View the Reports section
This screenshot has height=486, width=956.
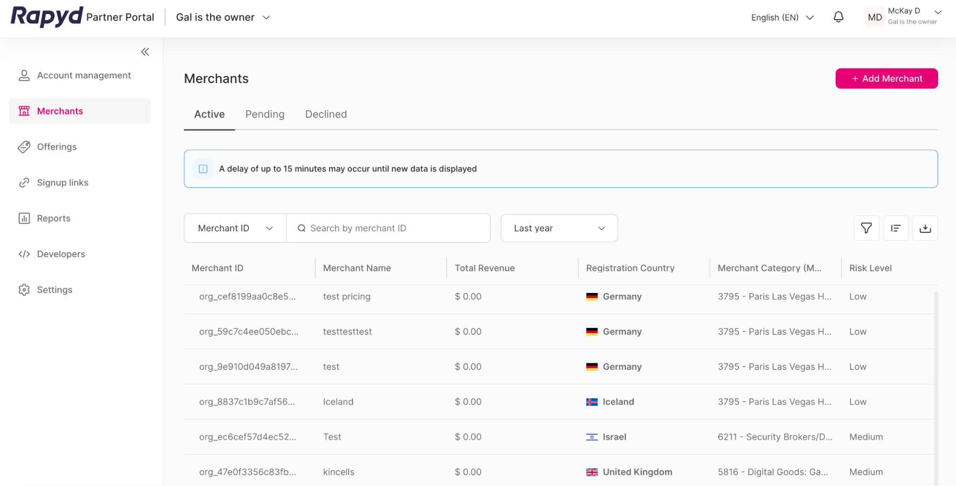[54, 218]
